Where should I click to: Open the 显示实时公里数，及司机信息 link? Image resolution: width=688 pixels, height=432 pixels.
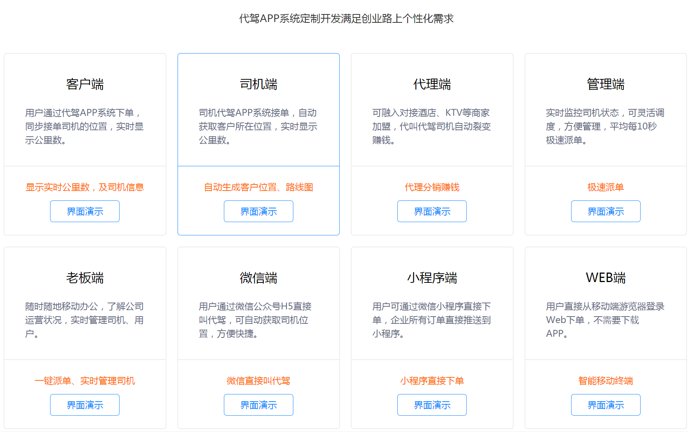coord(84,187)
